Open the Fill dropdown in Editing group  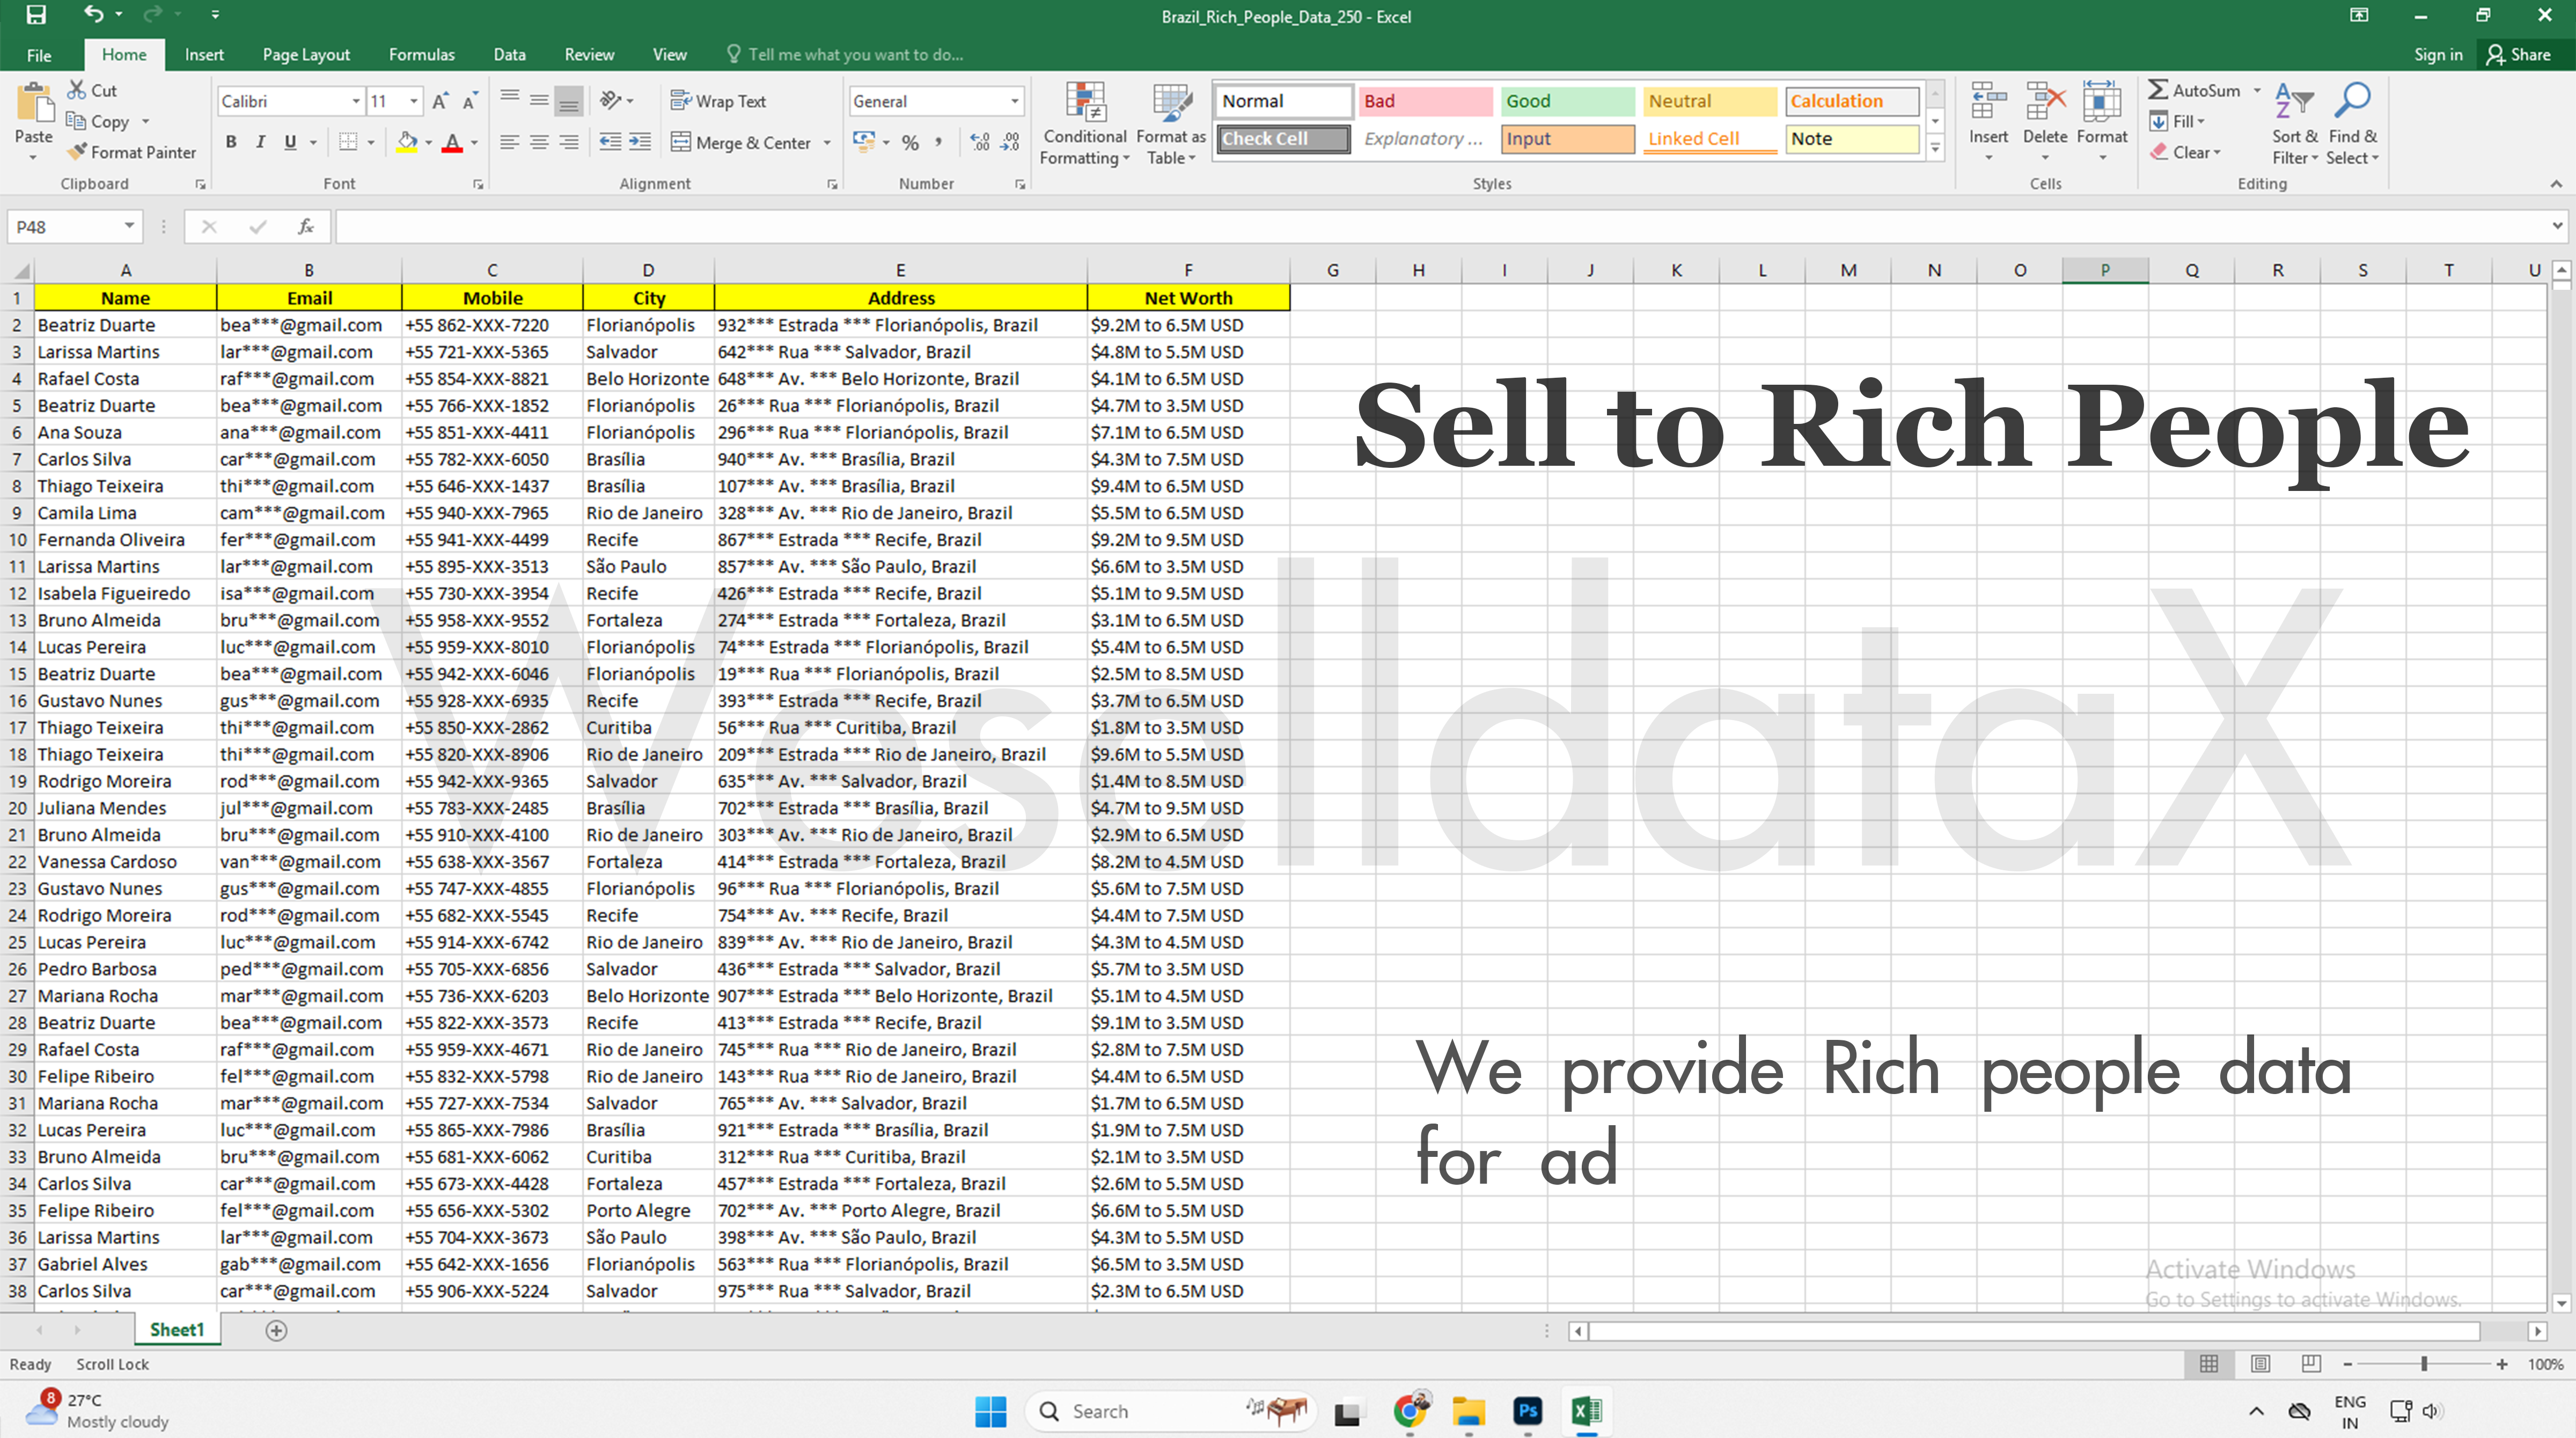click(x=2177, y=121)
